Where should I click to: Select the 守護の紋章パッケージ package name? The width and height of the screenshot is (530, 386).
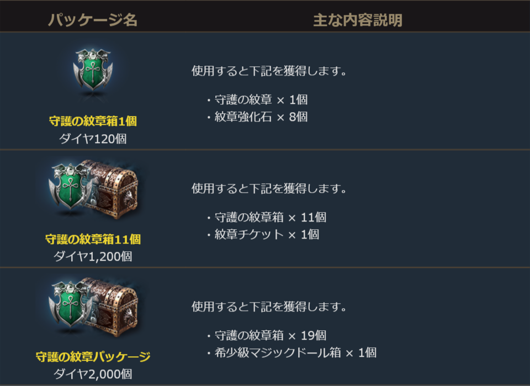(x=93, y=356)
